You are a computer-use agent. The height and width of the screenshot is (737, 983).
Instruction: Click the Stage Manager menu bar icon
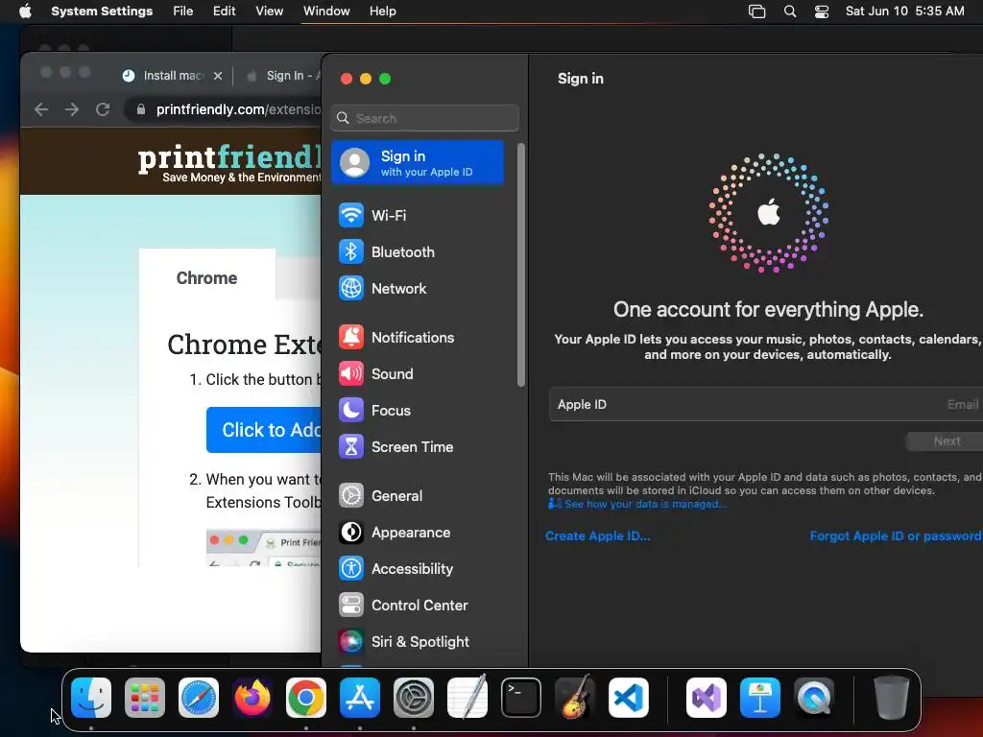click(x=757, y=12)
